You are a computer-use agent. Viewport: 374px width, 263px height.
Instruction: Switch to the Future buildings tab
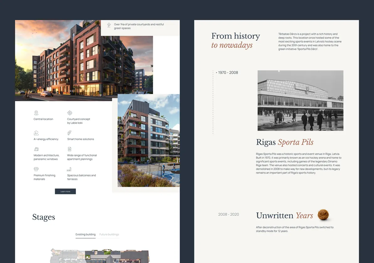pos(109,234)
